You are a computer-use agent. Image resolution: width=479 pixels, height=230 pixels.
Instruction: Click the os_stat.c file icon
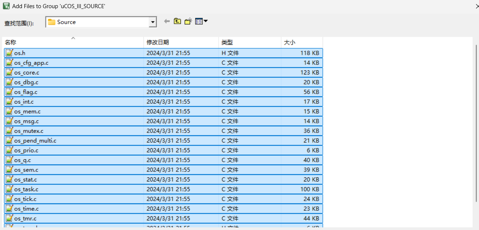[9, 179]
